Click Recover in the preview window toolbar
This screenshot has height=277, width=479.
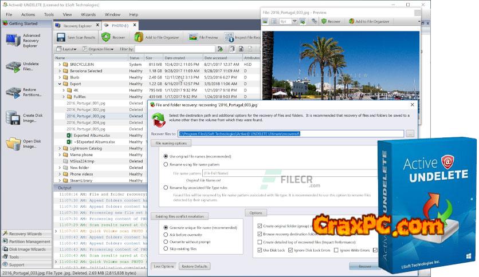click(324, 21)
